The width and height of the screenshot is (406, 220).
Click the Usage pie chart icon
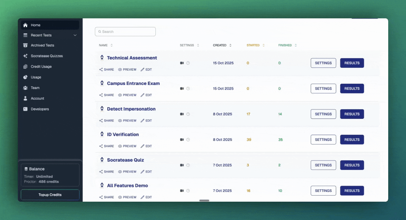(25, 77)
